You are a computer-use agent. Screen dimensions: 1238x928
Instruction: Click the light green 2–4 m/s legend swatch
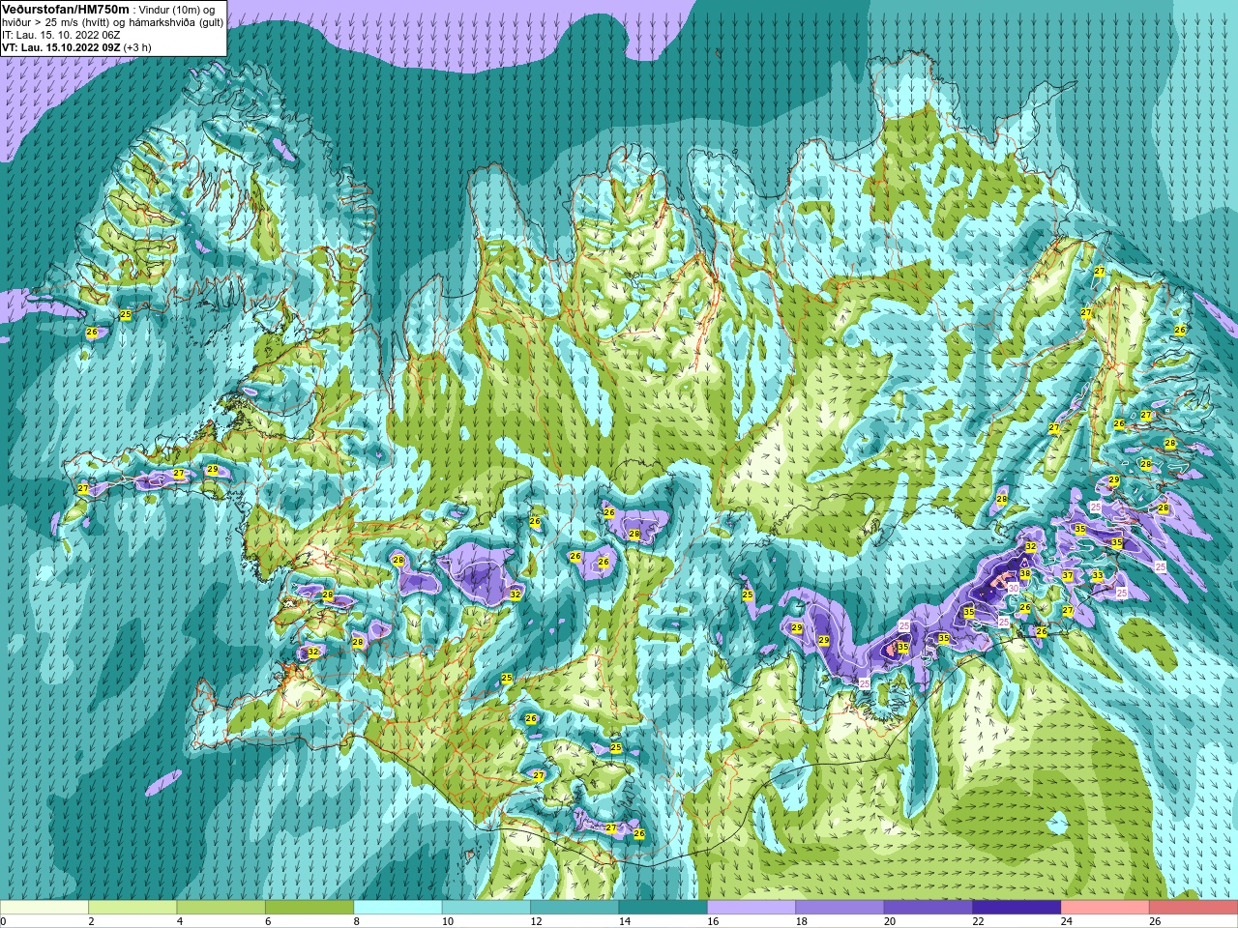coord(133,908)
